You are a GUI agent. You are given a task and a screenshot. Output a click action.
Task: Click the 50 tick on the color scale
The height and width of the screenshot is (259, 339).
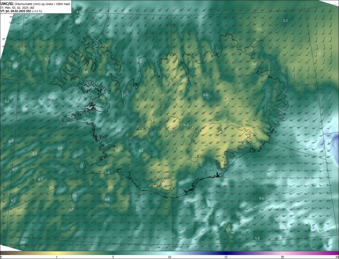pos(337,257)
